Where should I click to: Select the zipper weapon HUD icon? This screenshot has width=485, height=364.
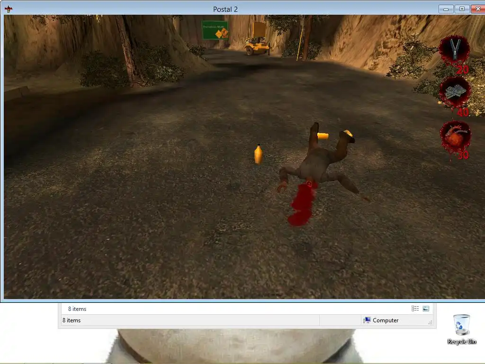coord(454,49)
